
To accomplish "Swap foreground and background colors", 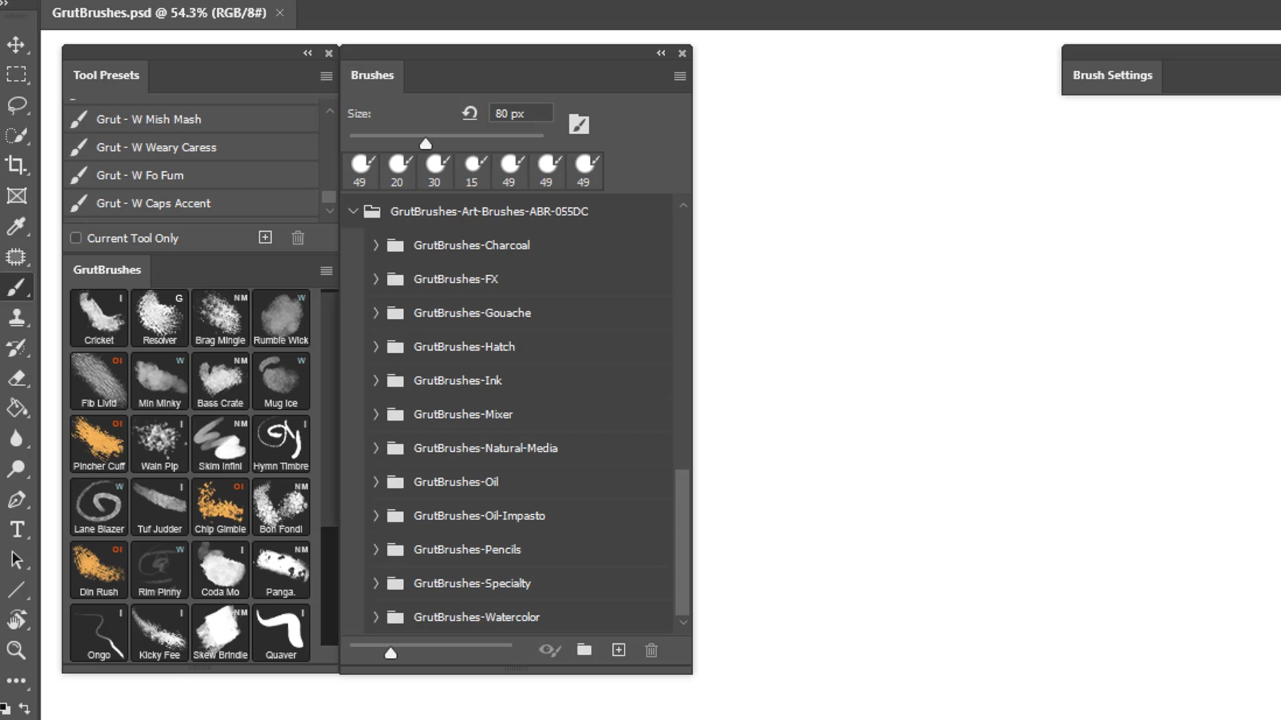I will (x=25, y=708).
